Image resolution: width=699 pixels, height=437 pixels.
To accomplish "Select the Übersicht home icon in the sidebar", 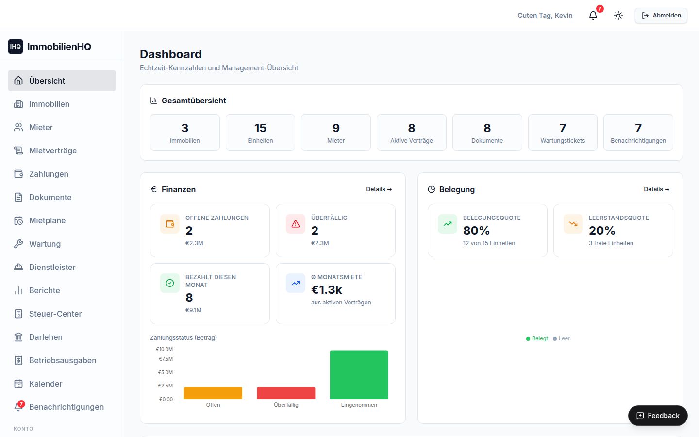I will pos(18,81).
